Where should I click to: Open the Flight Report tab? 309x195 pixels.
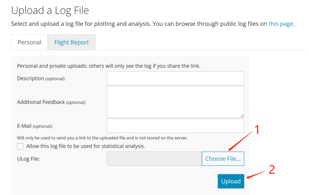click(72, 42)
